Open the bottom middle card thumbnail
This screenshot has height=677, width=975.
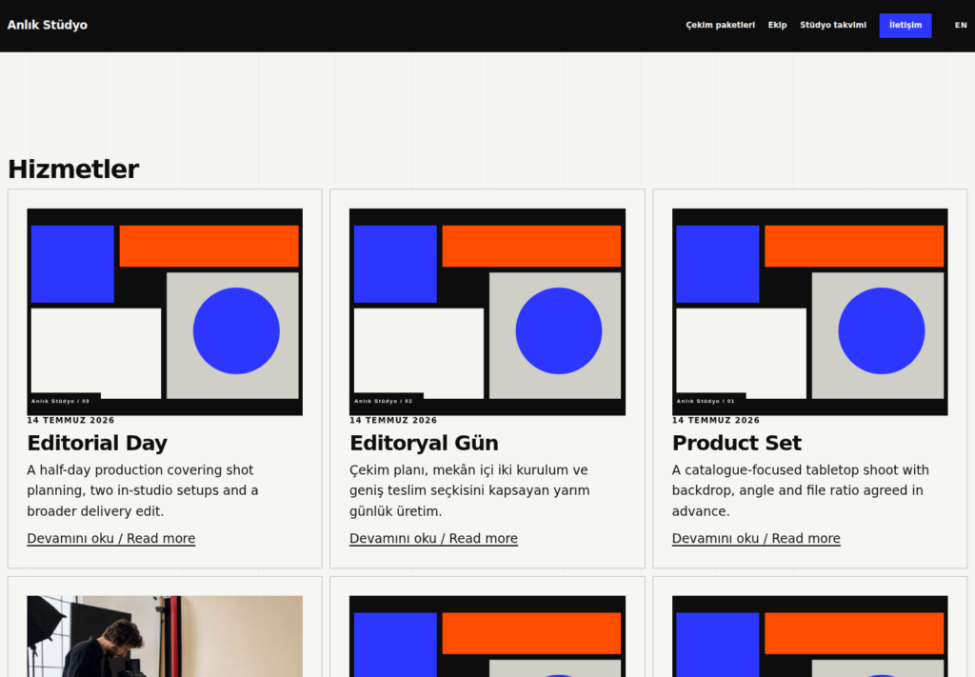pos(487,637)
